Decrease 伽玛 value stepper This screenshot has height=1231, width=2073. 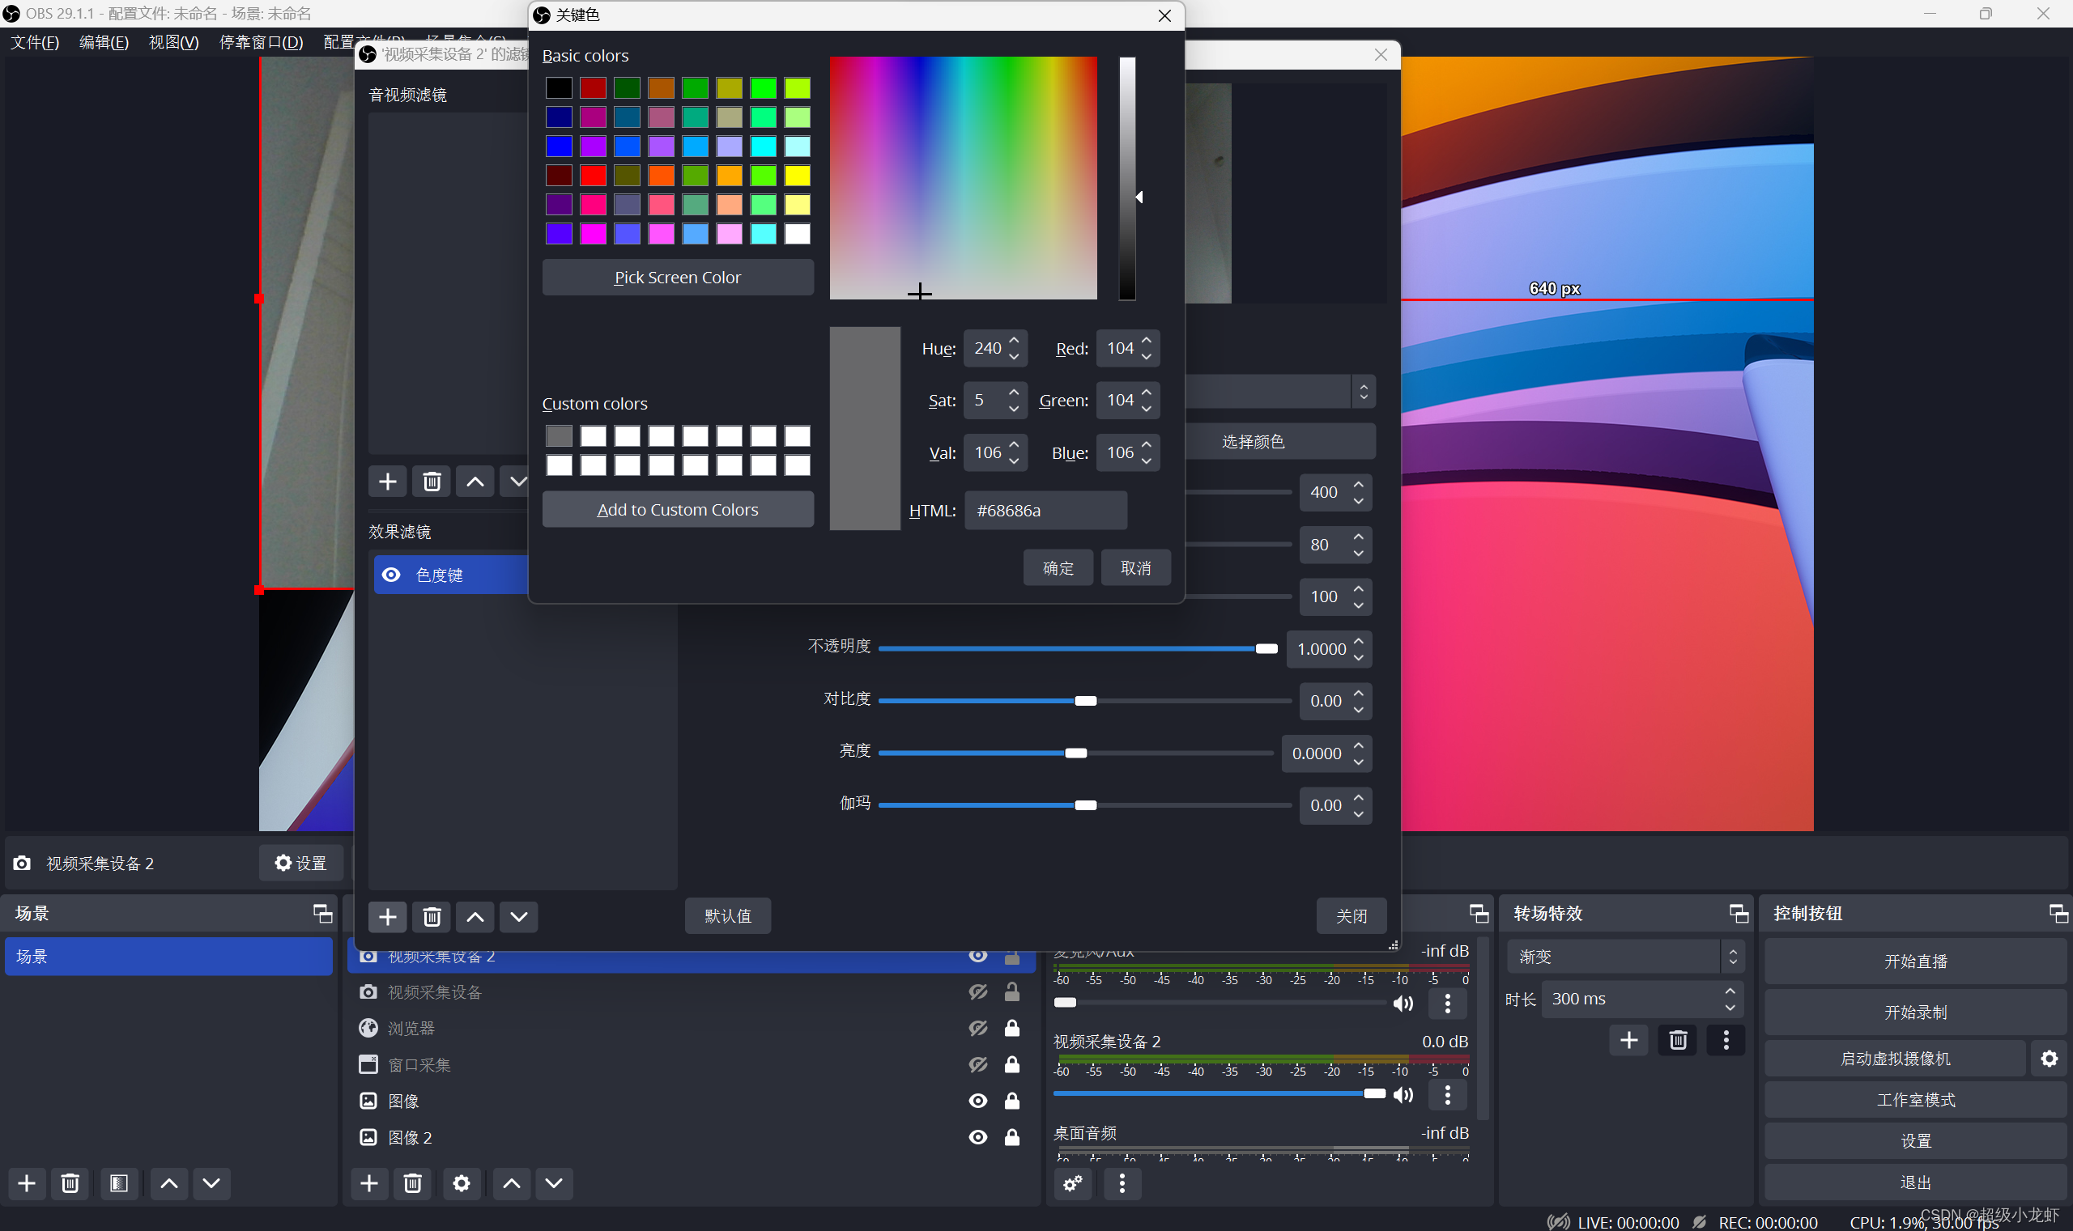[1359, 813]
